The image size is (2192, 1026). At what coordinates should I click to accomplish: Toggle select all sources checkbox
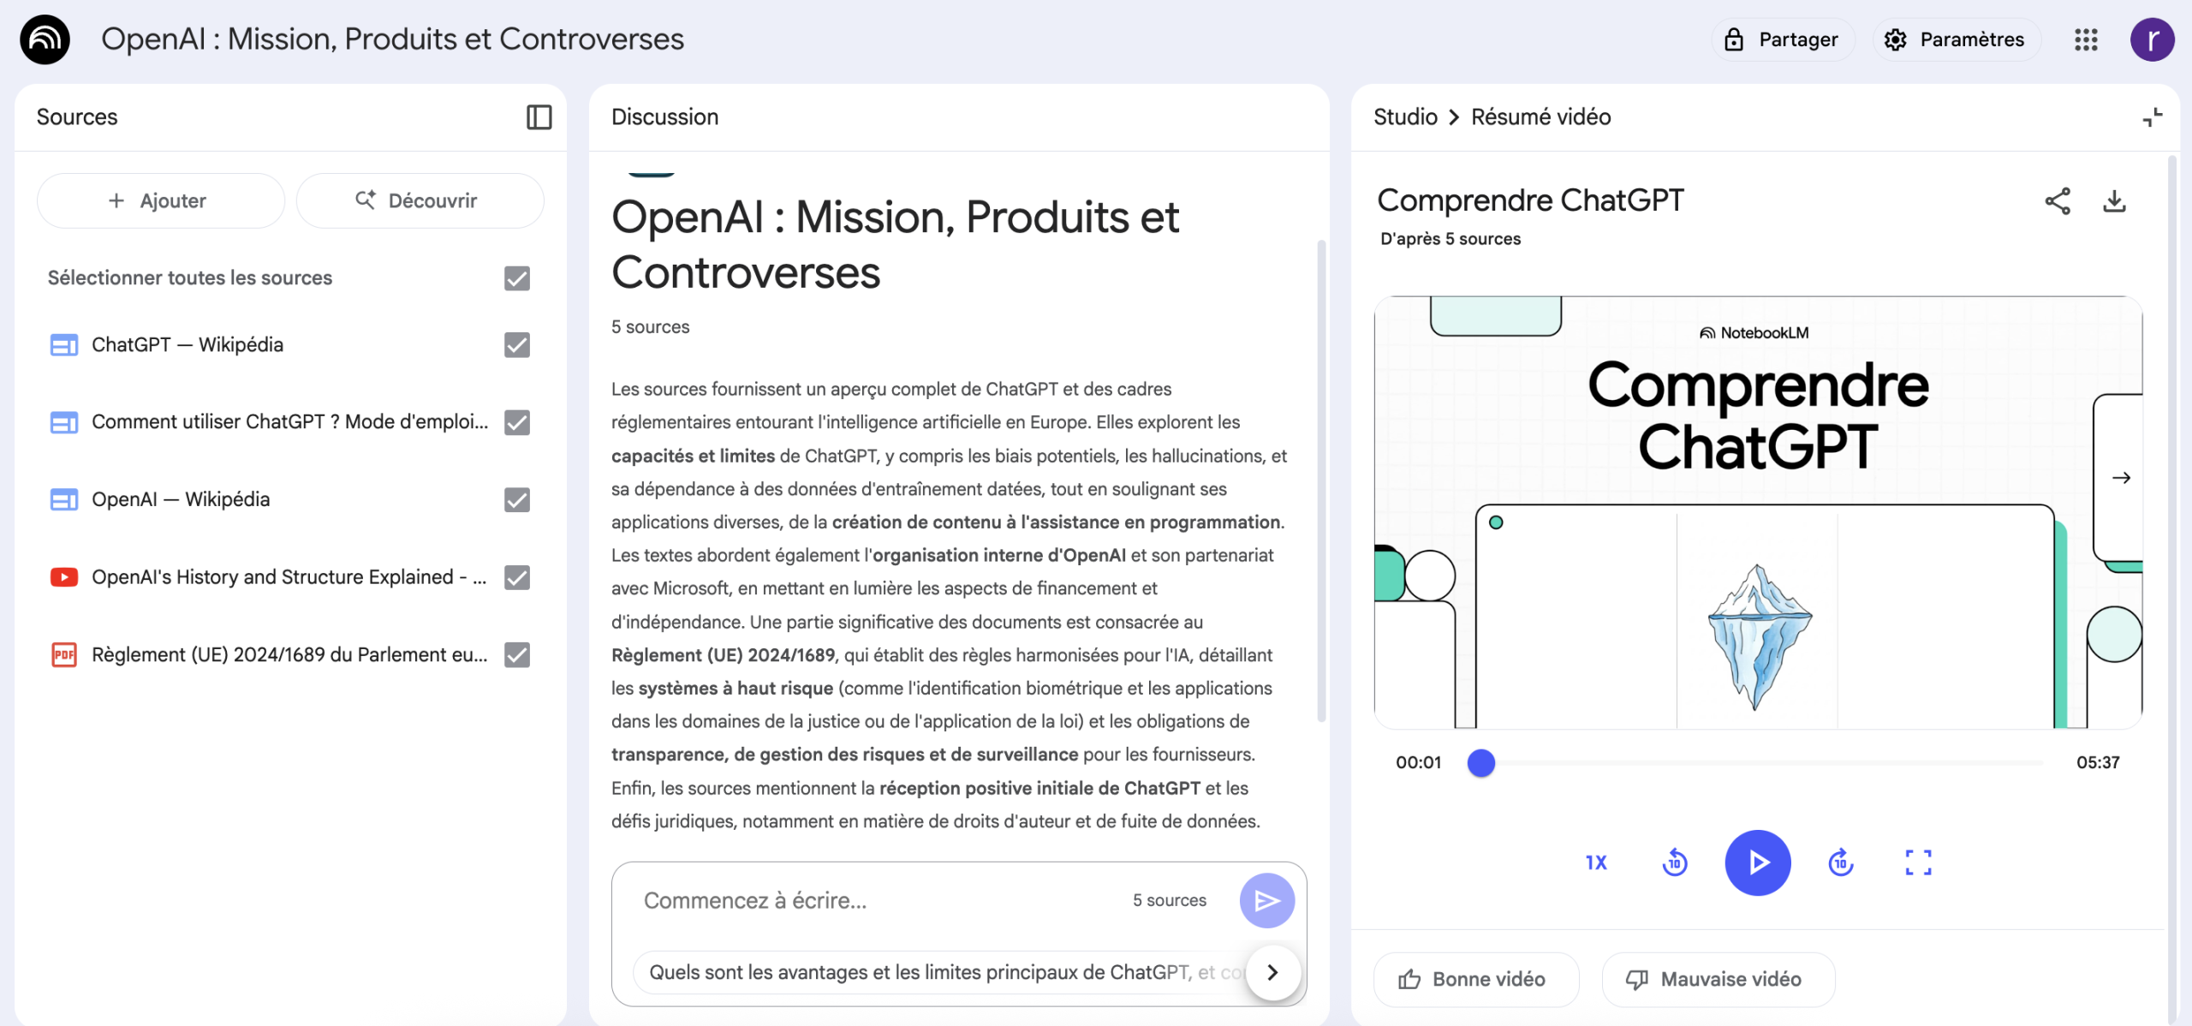click(517, 278)
